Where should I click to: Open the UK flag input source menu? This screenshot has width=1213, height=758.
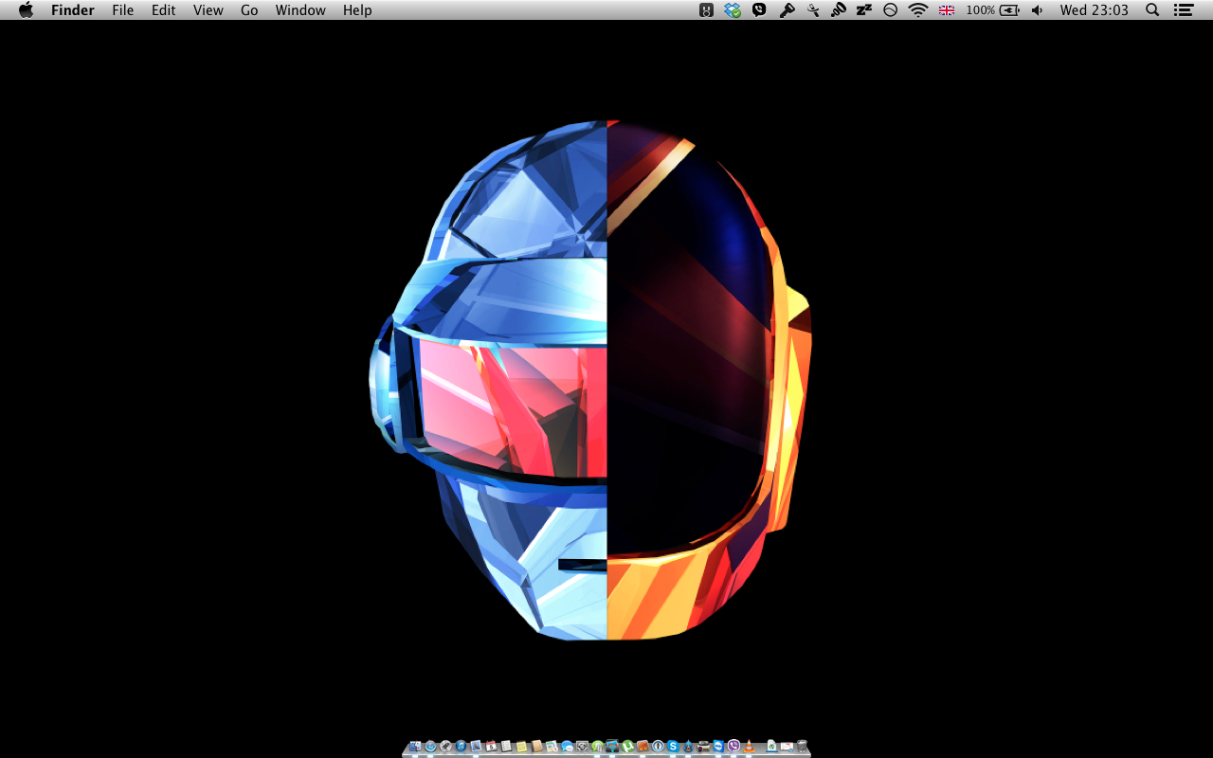coord(947,10)
